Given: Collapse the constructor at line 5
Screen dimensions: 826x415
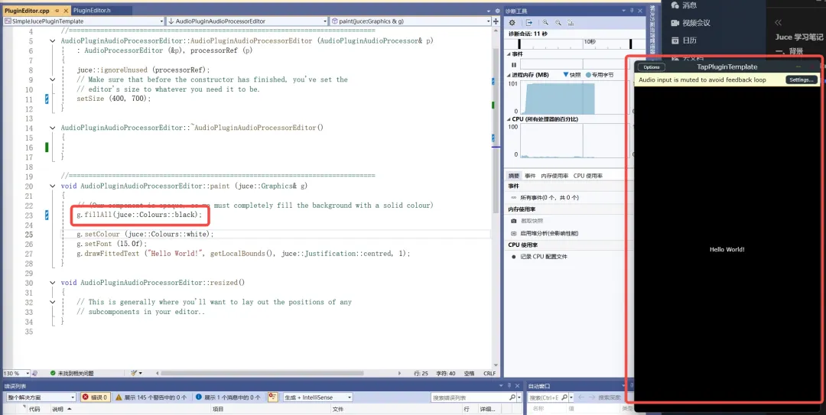Looking at the screenshot, I should (53, 41).
